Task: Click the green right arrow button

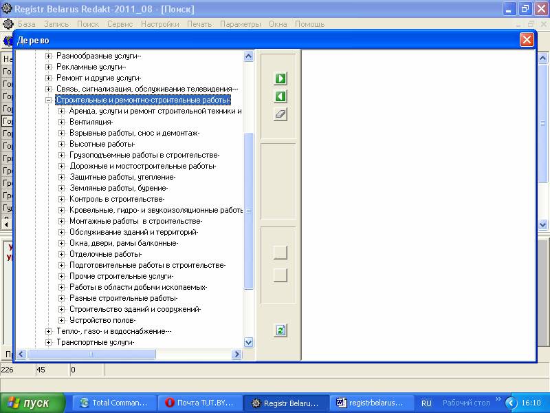Action: pyautogui.click(x=280, y=78)
